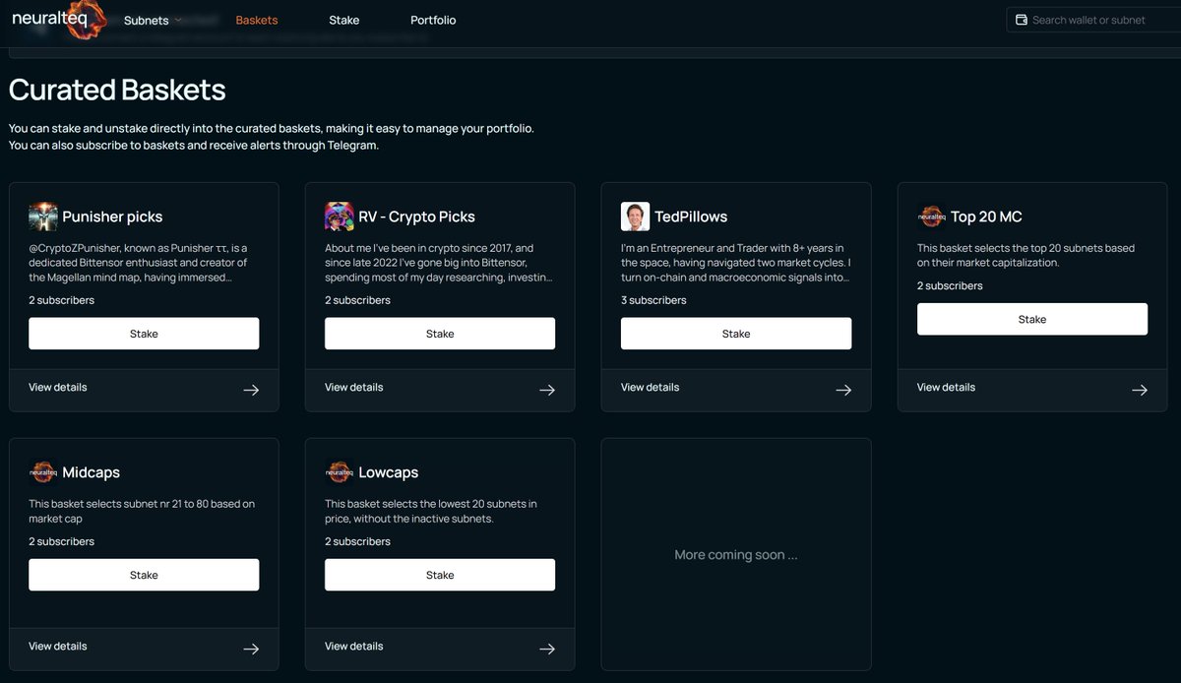1181x683 pixels.
Task: View details of TedPillows basket
Action: click(x=651, y=387)
